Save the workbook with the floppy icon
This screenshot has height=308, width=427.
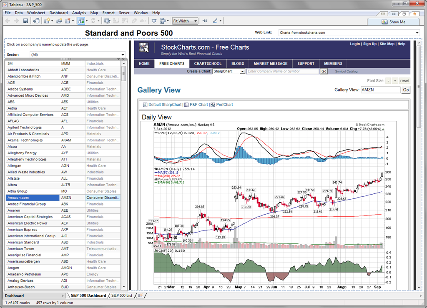25,21
